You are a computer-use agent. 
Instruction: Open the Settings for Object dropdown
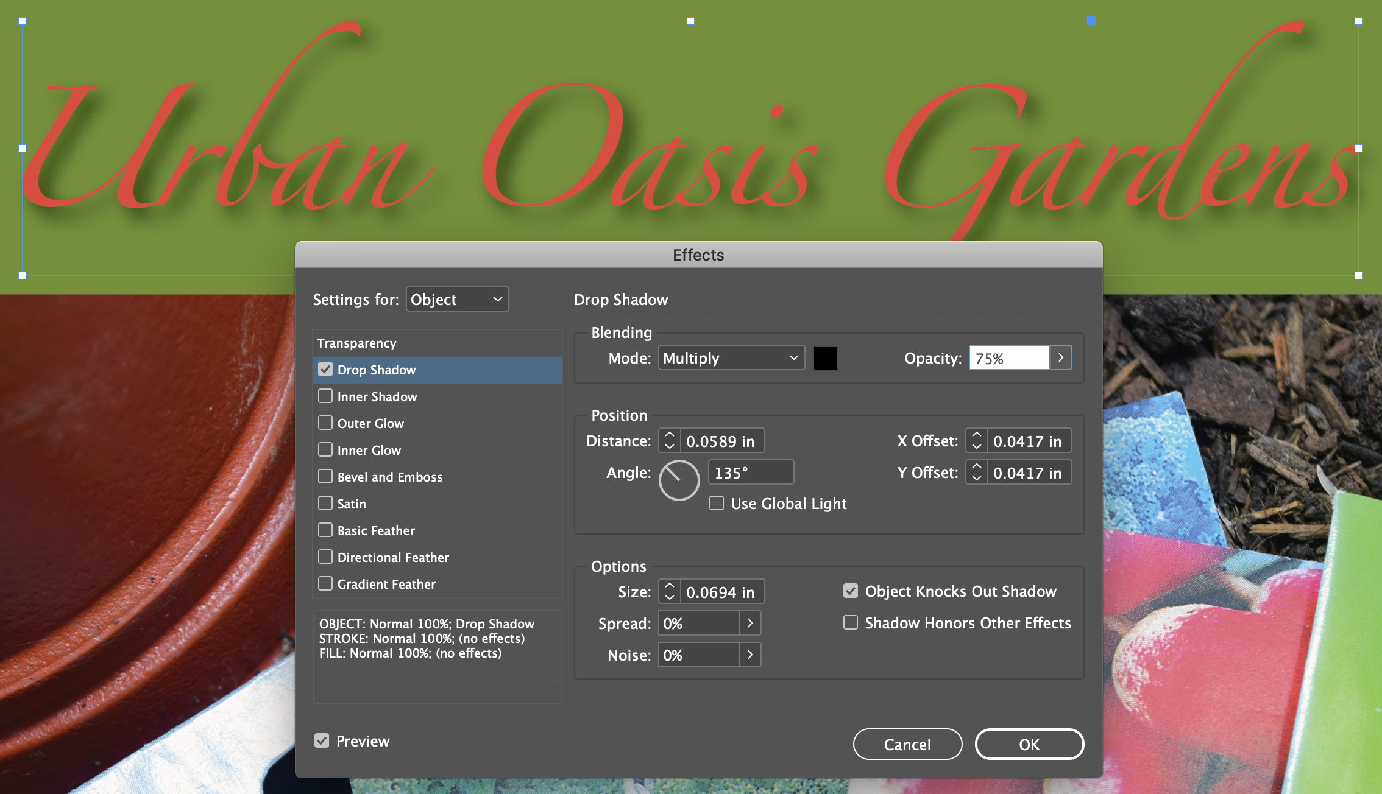pos(457,300)
